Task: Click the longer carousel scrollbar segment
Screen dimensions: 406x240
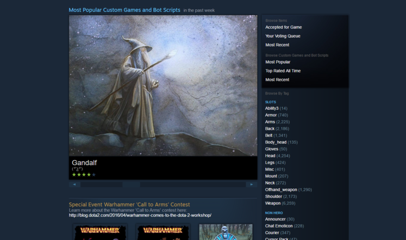Action: pyautogui.click(x=193, y=185)
